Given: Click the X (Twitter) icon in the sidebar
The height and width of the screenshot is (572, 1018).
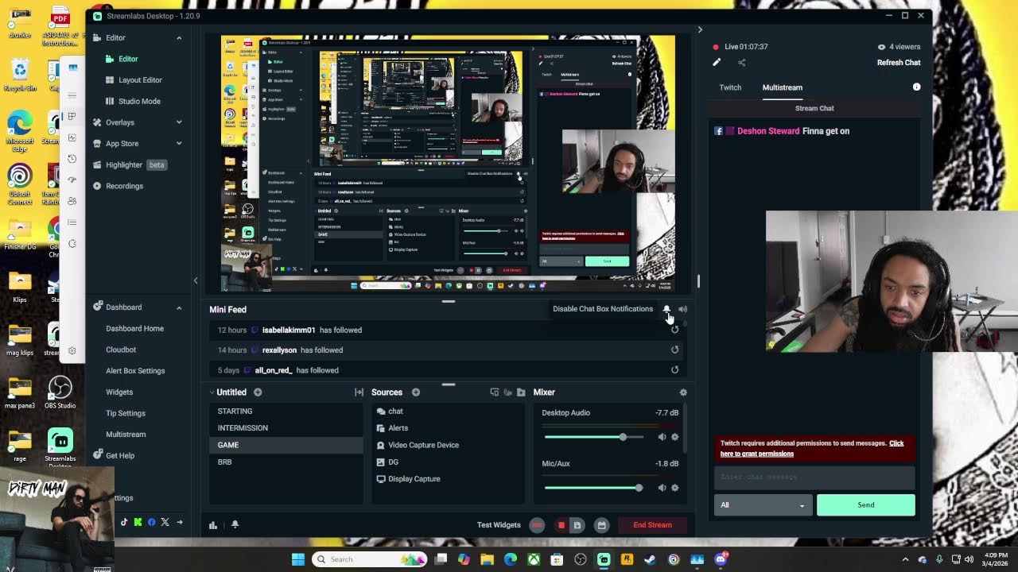Looking at the screenshot, I should click(165, 522).
